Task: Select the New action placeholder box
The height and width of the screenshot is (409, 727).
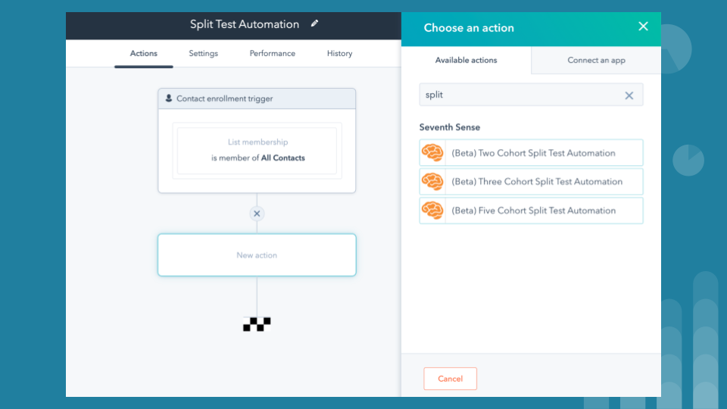Action: click(257, 255)
